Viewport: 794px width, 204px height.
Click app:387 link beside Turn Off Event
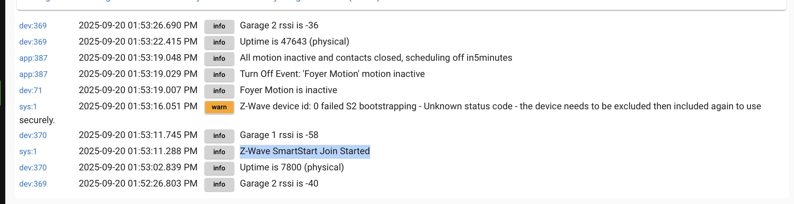pos(33,74)
